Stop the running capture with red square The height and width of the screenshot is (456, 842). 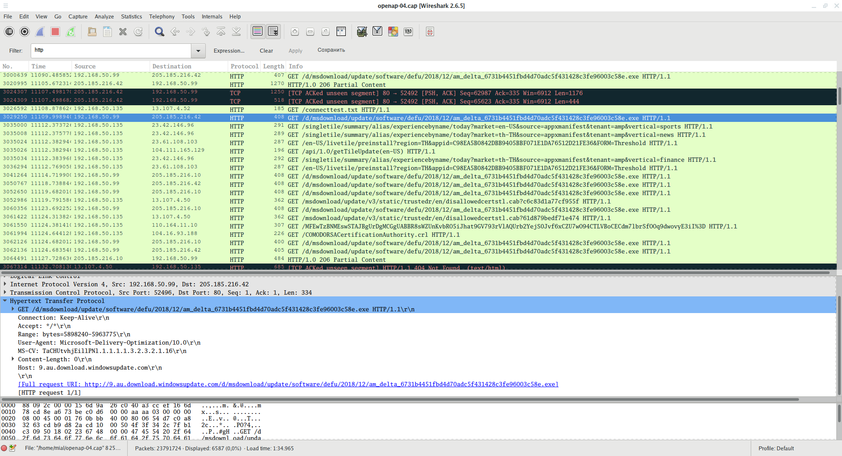click(x=55, y=32)
